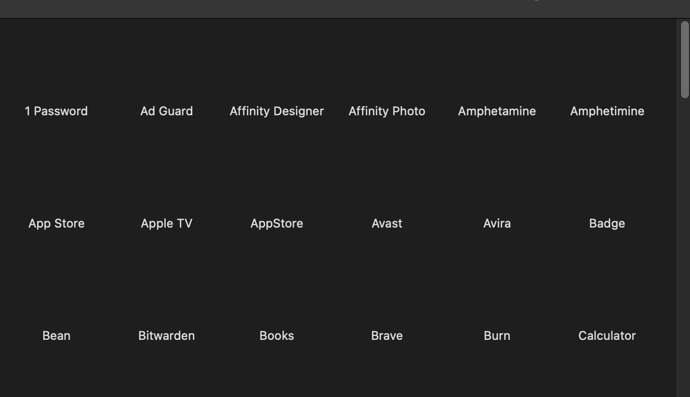Select the Bitwarden label

point(166,335)
